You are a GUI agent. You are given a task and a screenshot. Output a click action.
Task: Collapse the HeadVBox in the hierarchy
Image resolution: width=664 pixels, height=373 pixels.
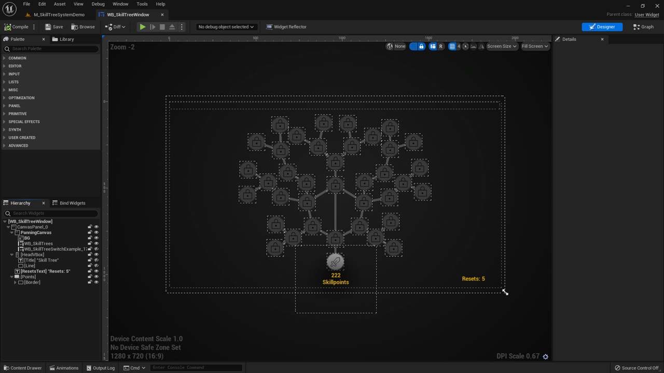(x=12, y=254)
